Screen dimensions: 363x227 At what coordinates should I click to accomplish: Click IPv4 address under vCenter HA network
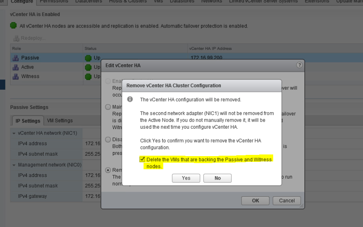[x=32, y=143]
